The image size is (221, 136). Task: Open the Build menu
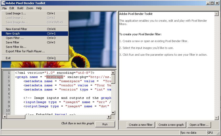20,8
